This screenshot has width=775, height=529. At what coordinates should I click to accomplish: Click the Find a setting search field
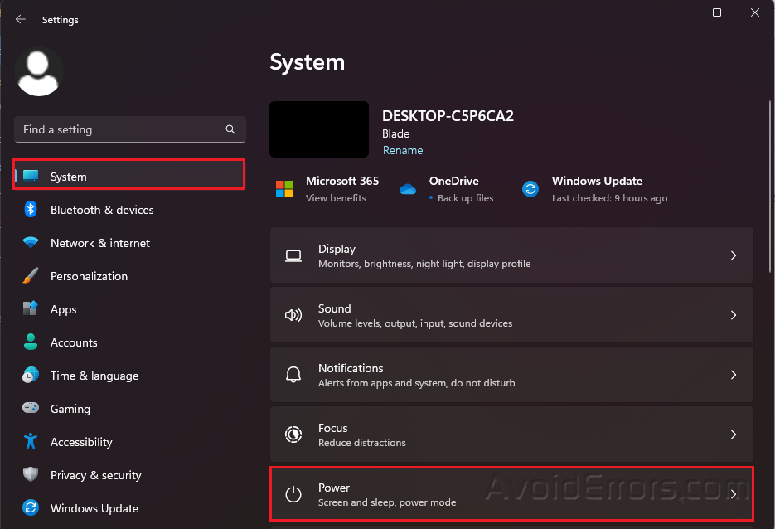point(120,130)
